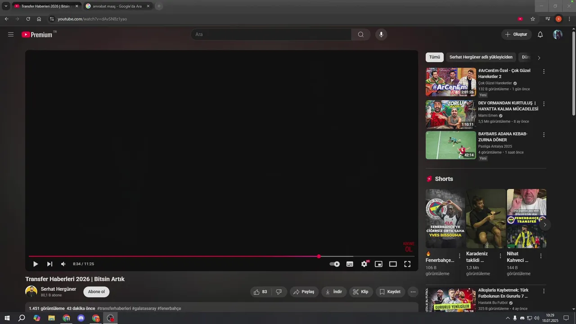Switch to amrabat maaş Google tab

click(118, 6)
